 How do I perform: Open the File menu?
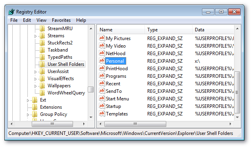pos(14,20)
